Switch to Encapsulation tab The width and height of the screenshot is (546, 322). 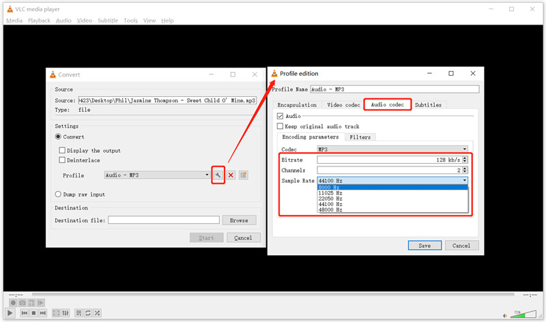tap(297, 105)
